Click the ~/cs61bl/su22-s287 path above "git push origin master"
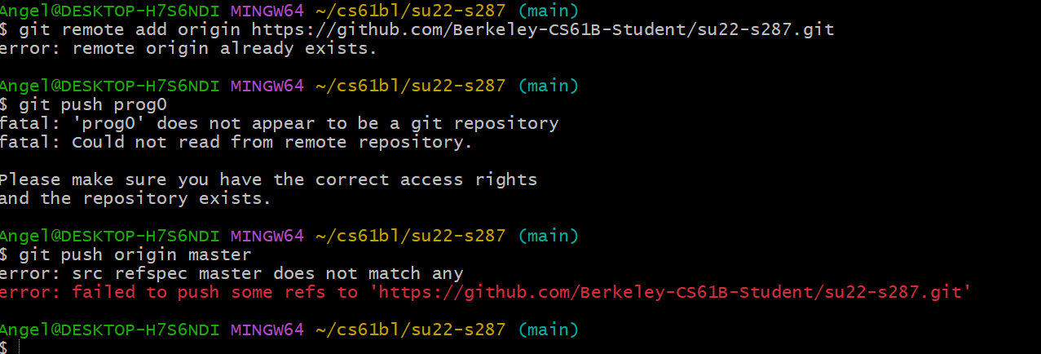This screenshot has width=1041, height=354. pos(410,236)
